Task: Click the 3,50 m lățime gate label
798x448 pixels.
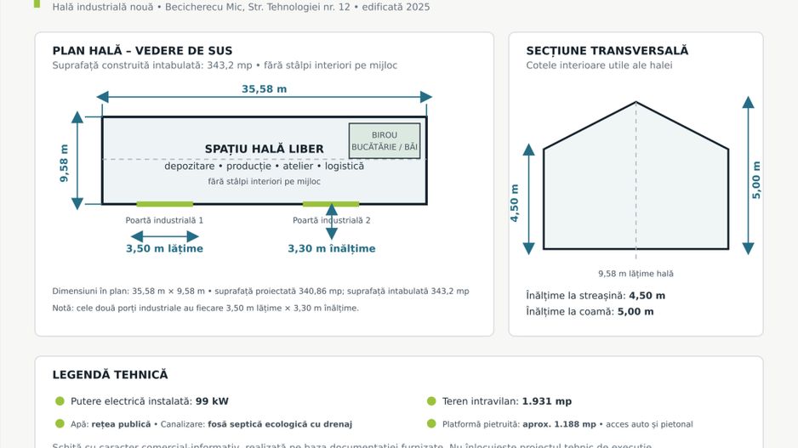Action: click(164, 249)
